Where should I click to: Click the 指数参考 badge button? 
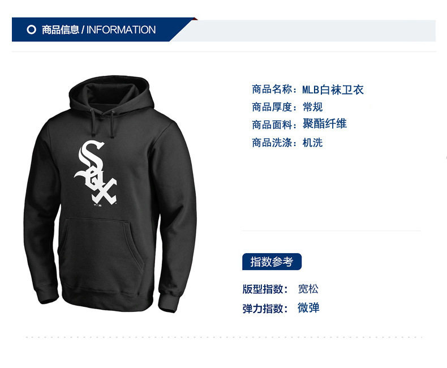tap(272, 262)
